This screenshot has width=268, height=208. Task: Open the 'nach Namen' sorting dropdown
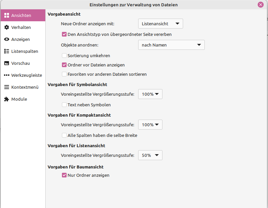pyautogui.click(x=171, y=45)
